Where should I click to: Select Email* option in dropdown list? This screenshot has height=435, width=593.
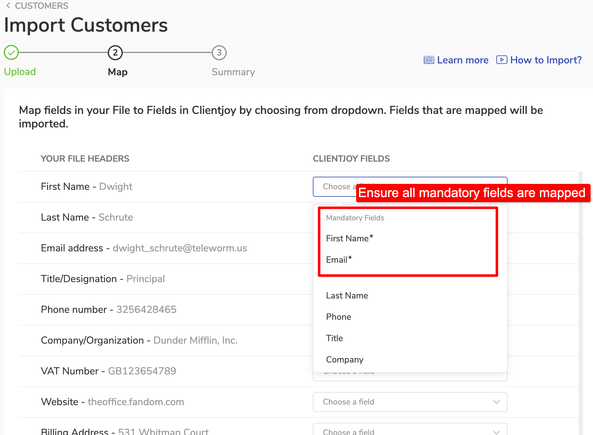339,260
